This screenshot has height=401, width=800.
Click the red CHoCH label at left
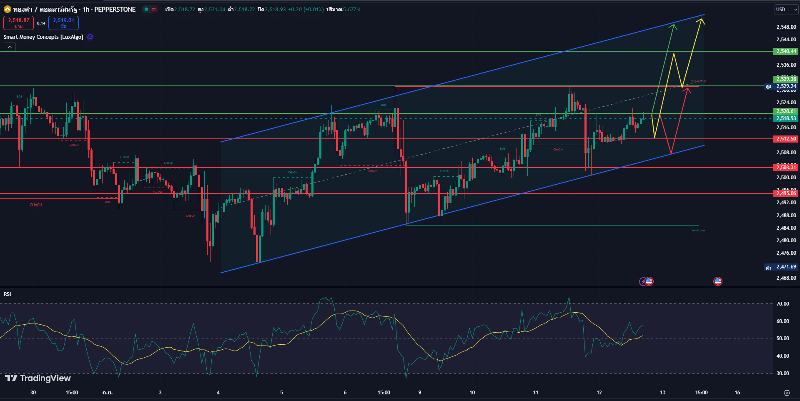point(36,205)
